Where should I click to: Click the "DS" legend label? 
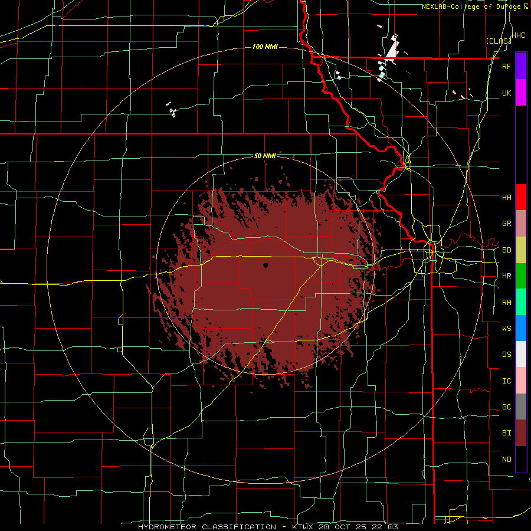(x=506, y=355)
